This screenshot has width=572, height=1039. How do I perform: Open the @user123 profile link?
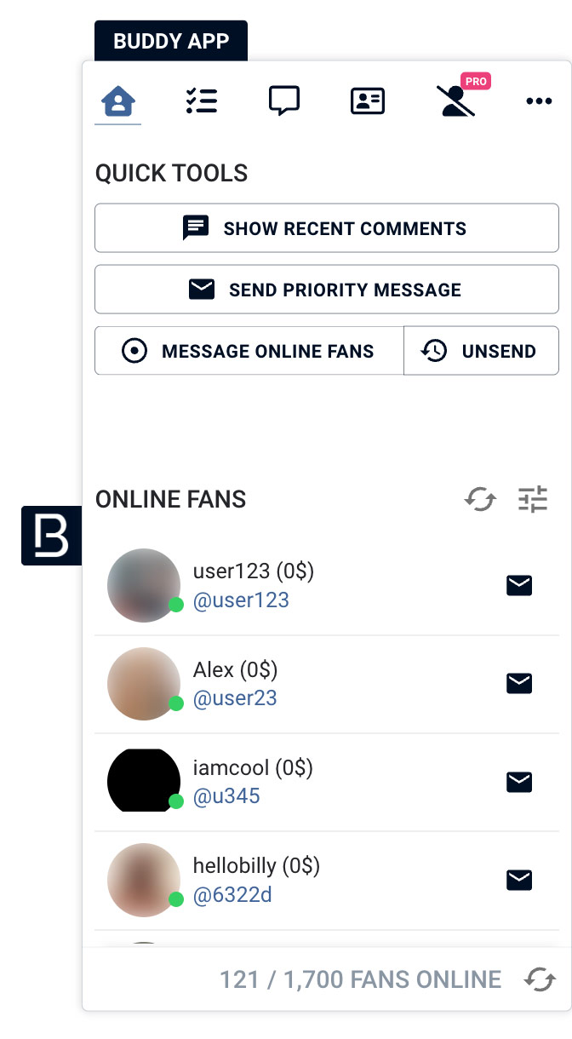click(x=241, y=600)
